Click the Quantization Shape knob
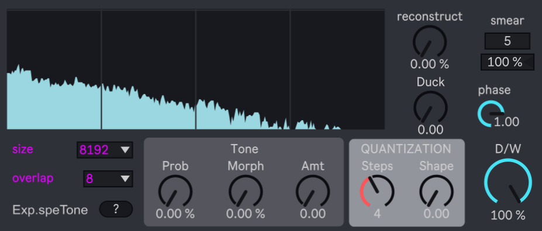This screenshot has height=231, width=542. (x=437, y=191)
